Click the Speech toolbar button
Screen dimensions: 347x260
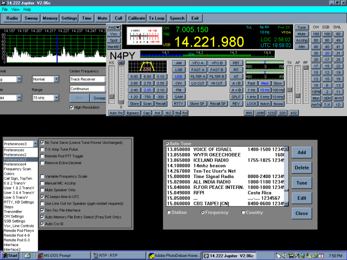coord(177,18)
